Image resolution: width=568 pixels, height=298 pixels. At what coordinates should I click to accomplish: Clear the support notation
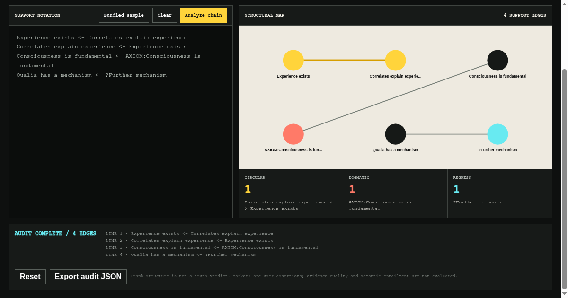(165, 15)
